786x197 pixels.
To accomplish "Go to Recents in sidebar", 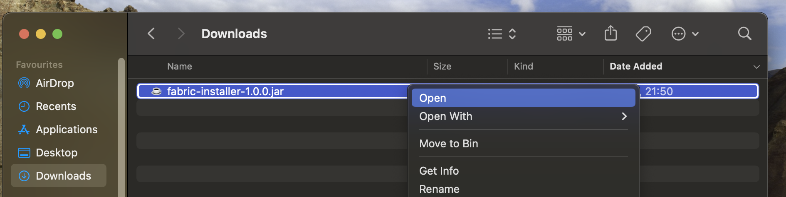I will pyautogui.click(x=56, y=106).
